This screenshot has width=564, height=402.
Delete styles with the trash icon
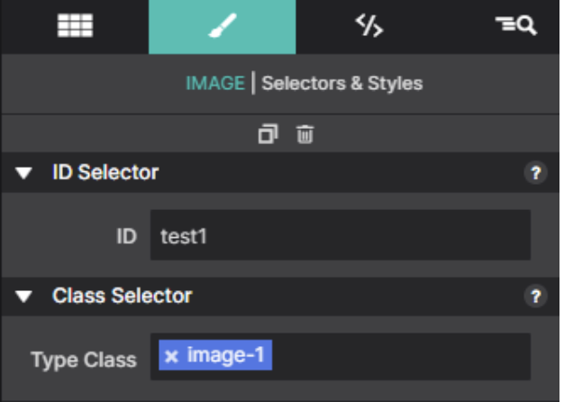pyautogui.click(x=305, y=134)
